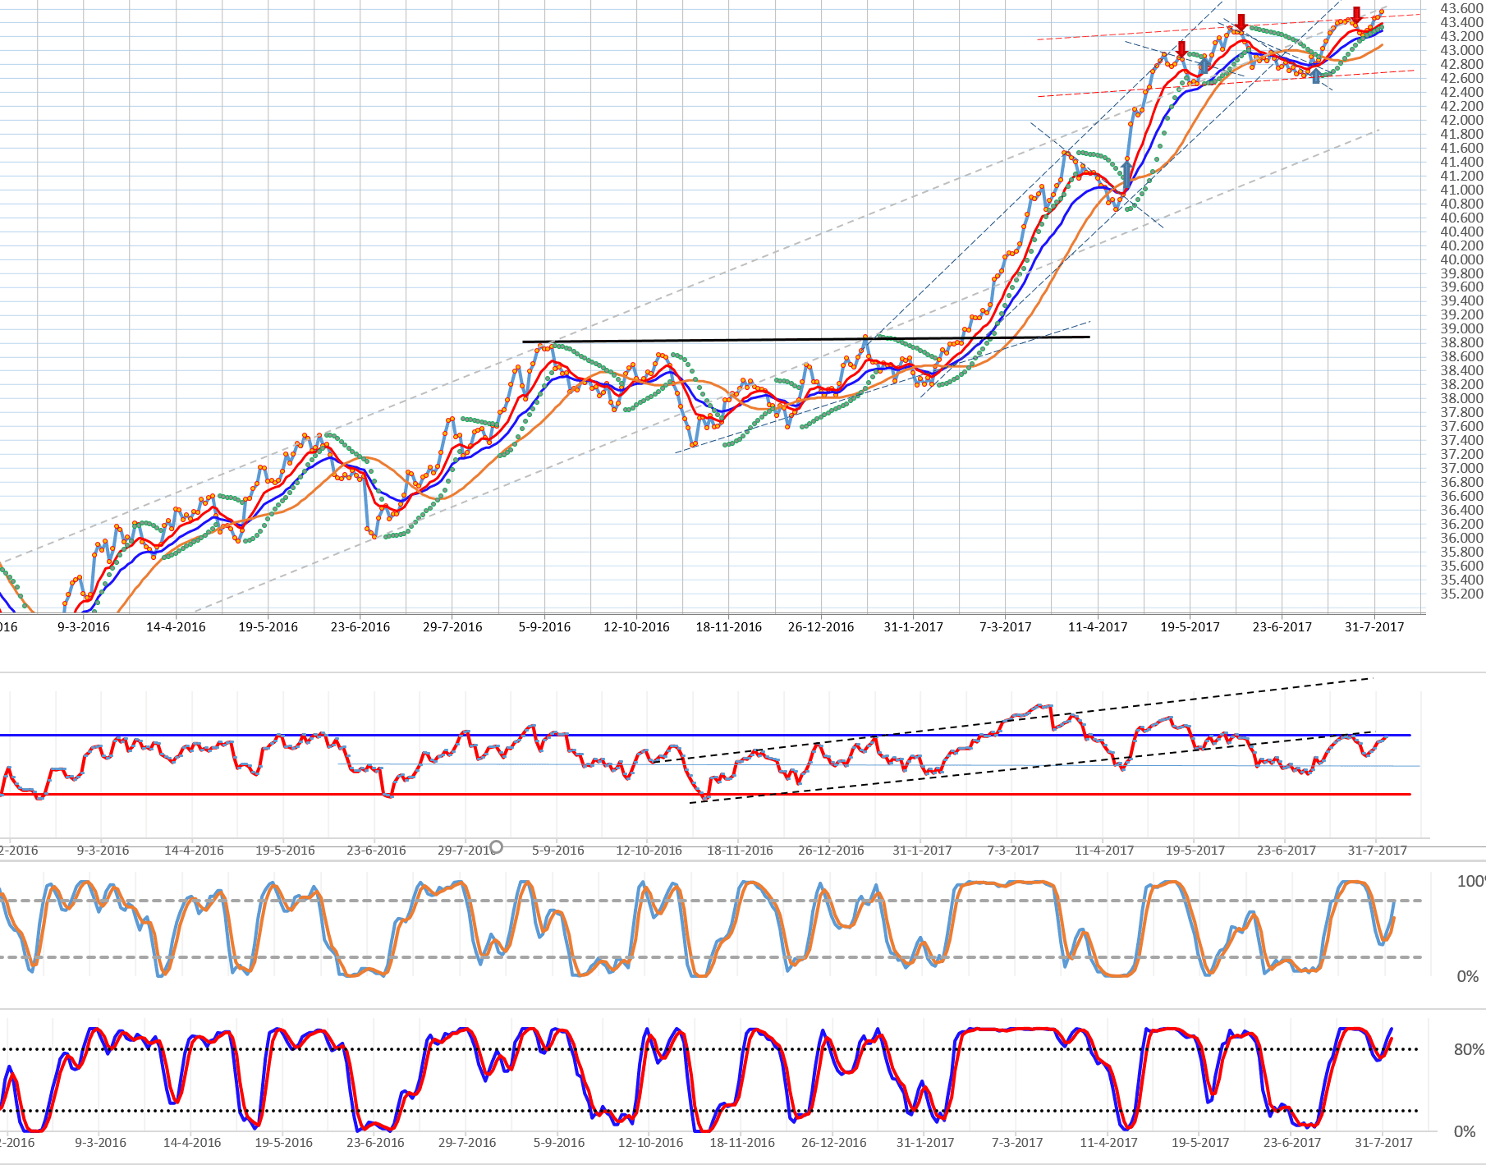Select the 41.000 price axis label
The height and width of the screenshot is (1165, 1486).
pyautogui.click(x=1461, y=190)
